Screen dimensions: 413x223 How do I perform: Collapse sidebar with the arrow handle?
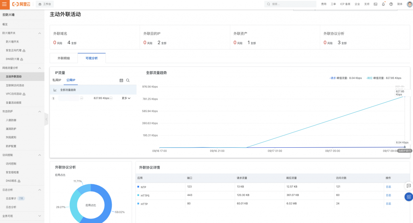coord(46,119)
